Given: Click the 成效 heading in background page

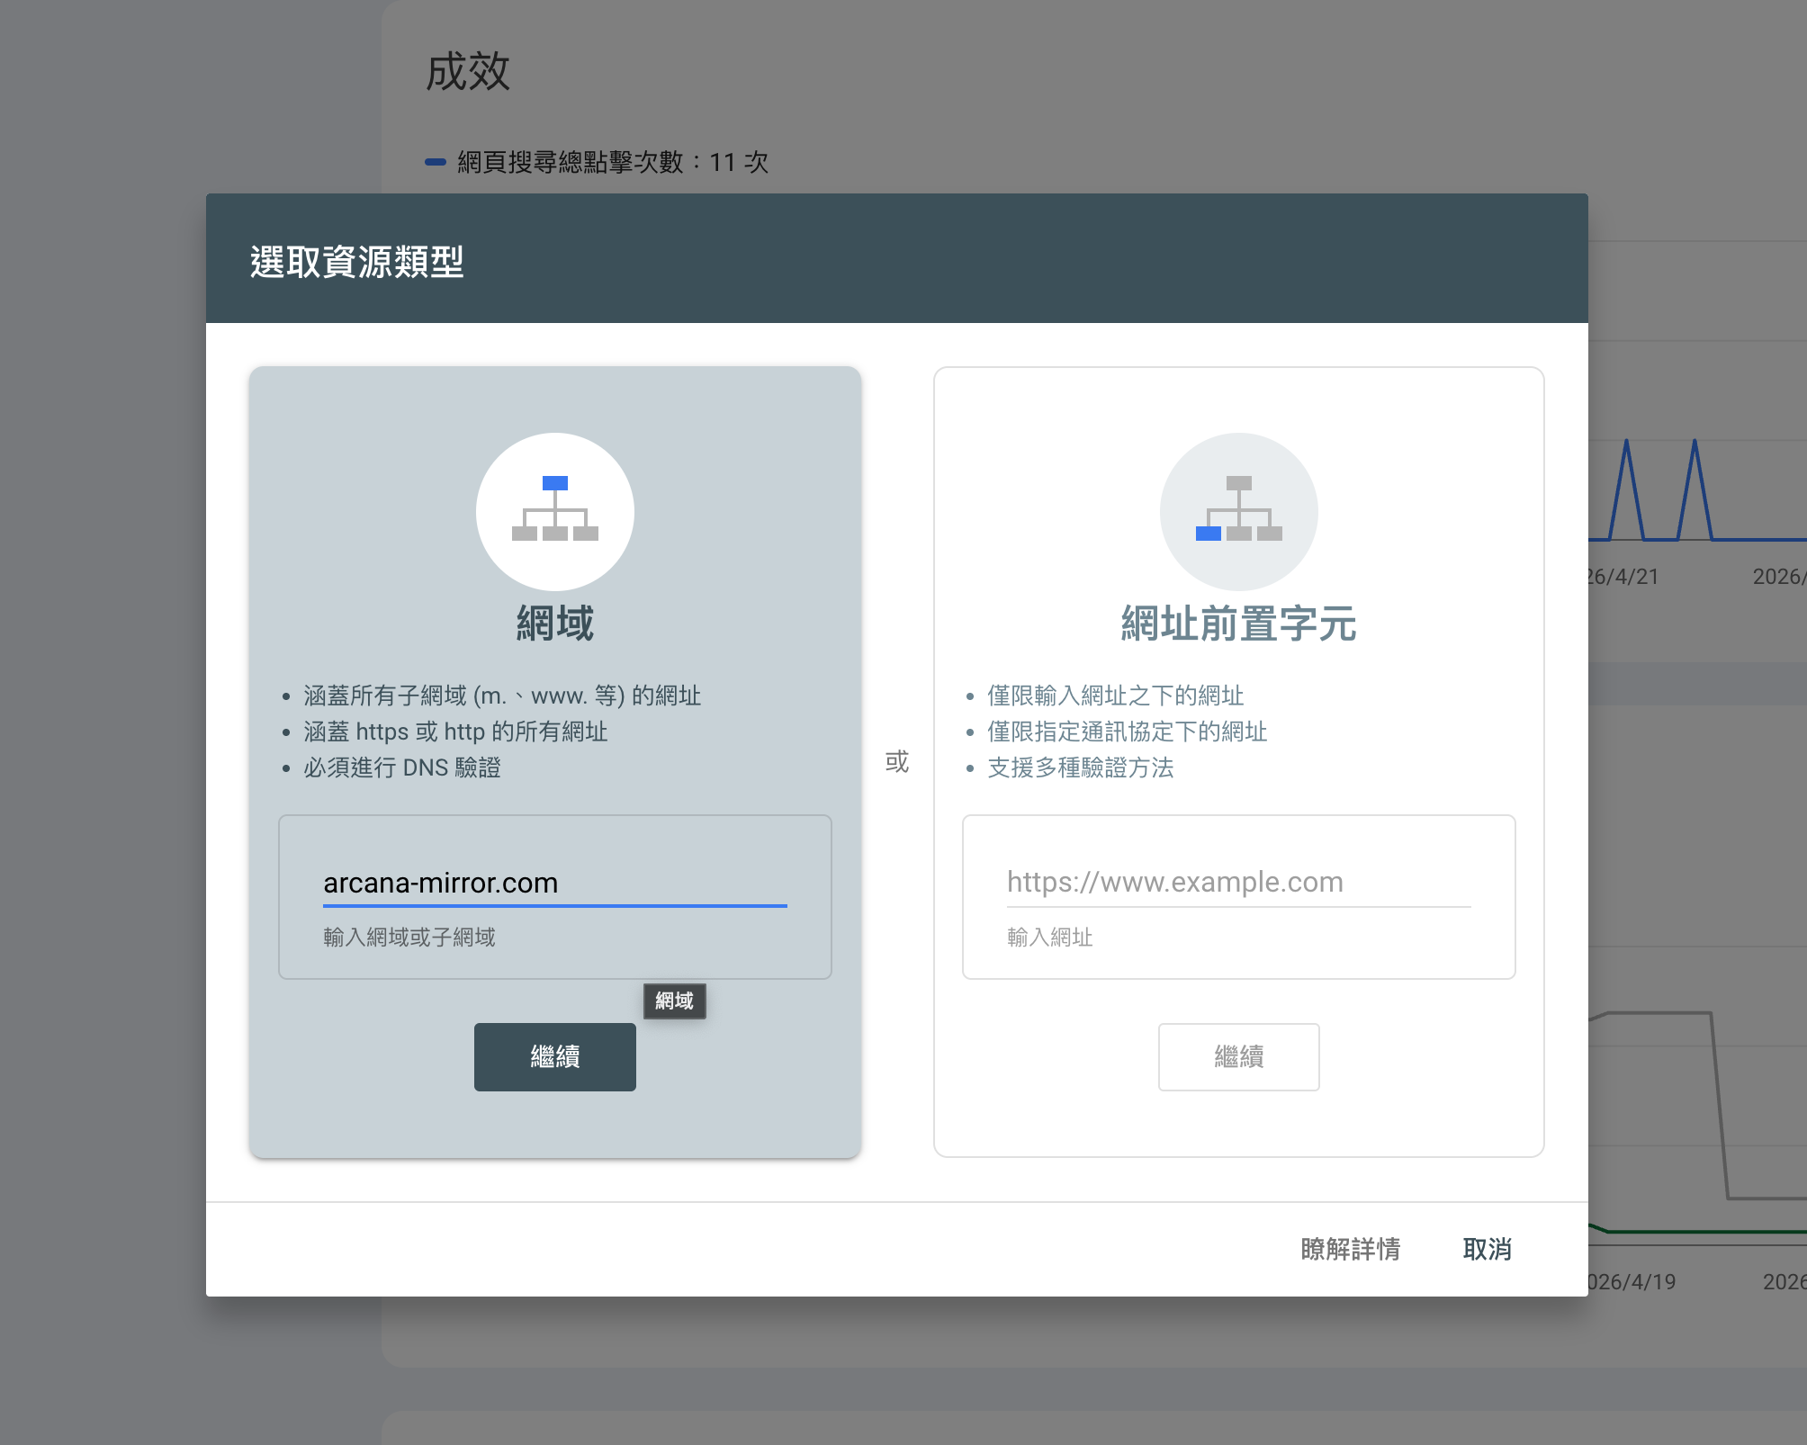Looking at the screenshot, I should [468, 71].
